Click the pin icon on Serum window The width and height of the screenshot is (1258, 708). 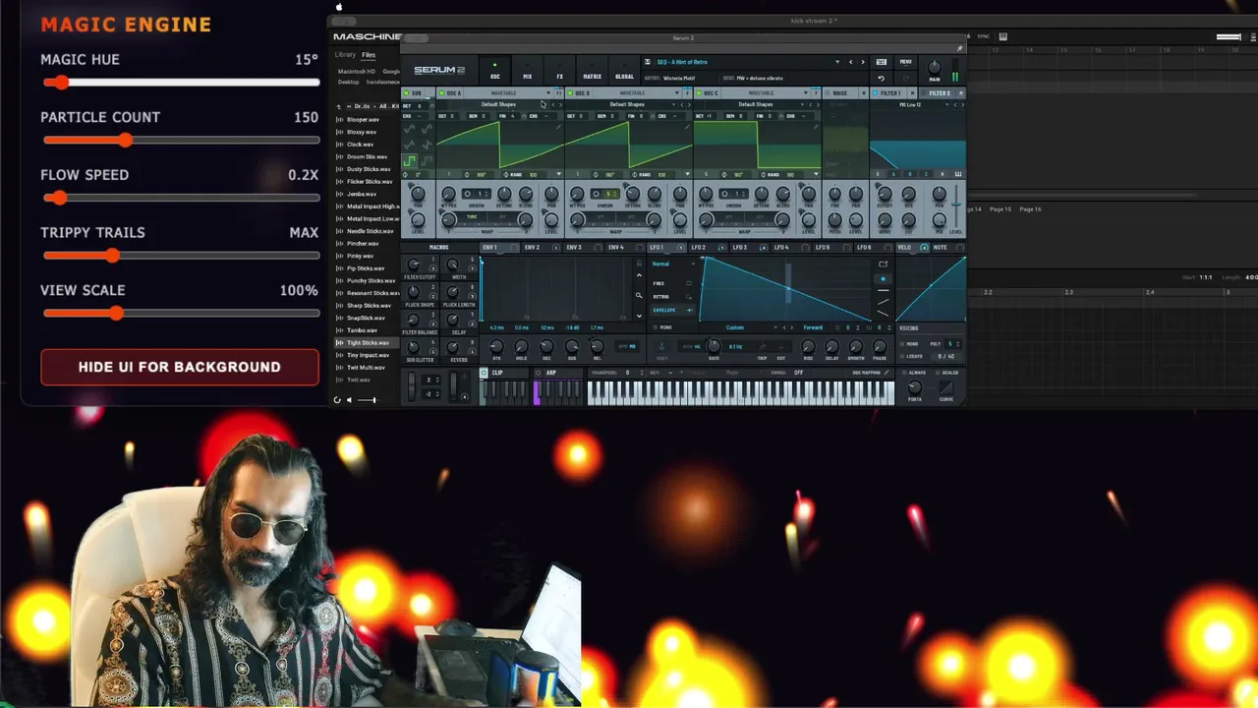959,48
